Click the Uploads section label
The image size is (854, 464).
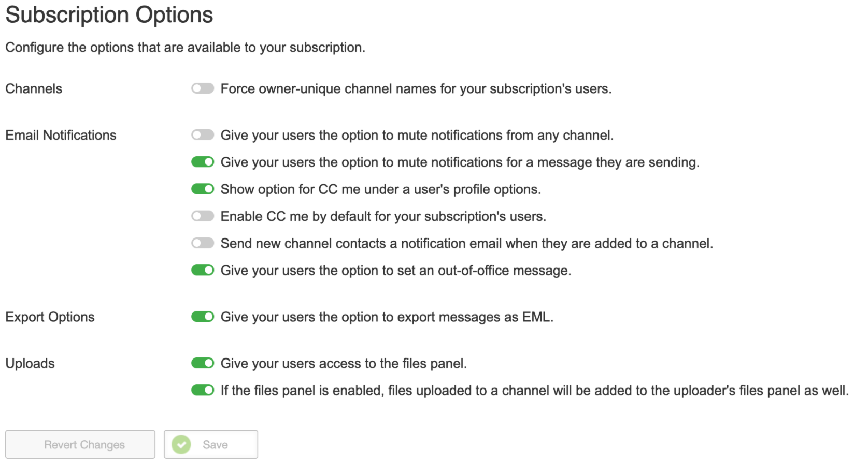point(30,363)
